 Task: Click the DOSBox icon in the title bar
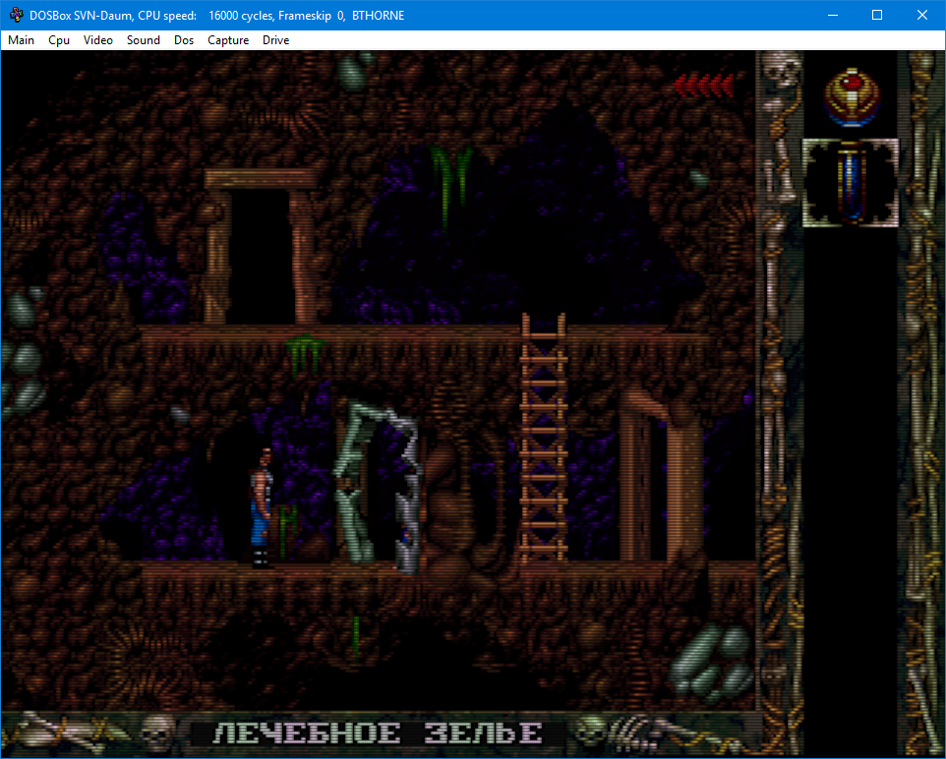pyautogui.click(x=16, y=15)
